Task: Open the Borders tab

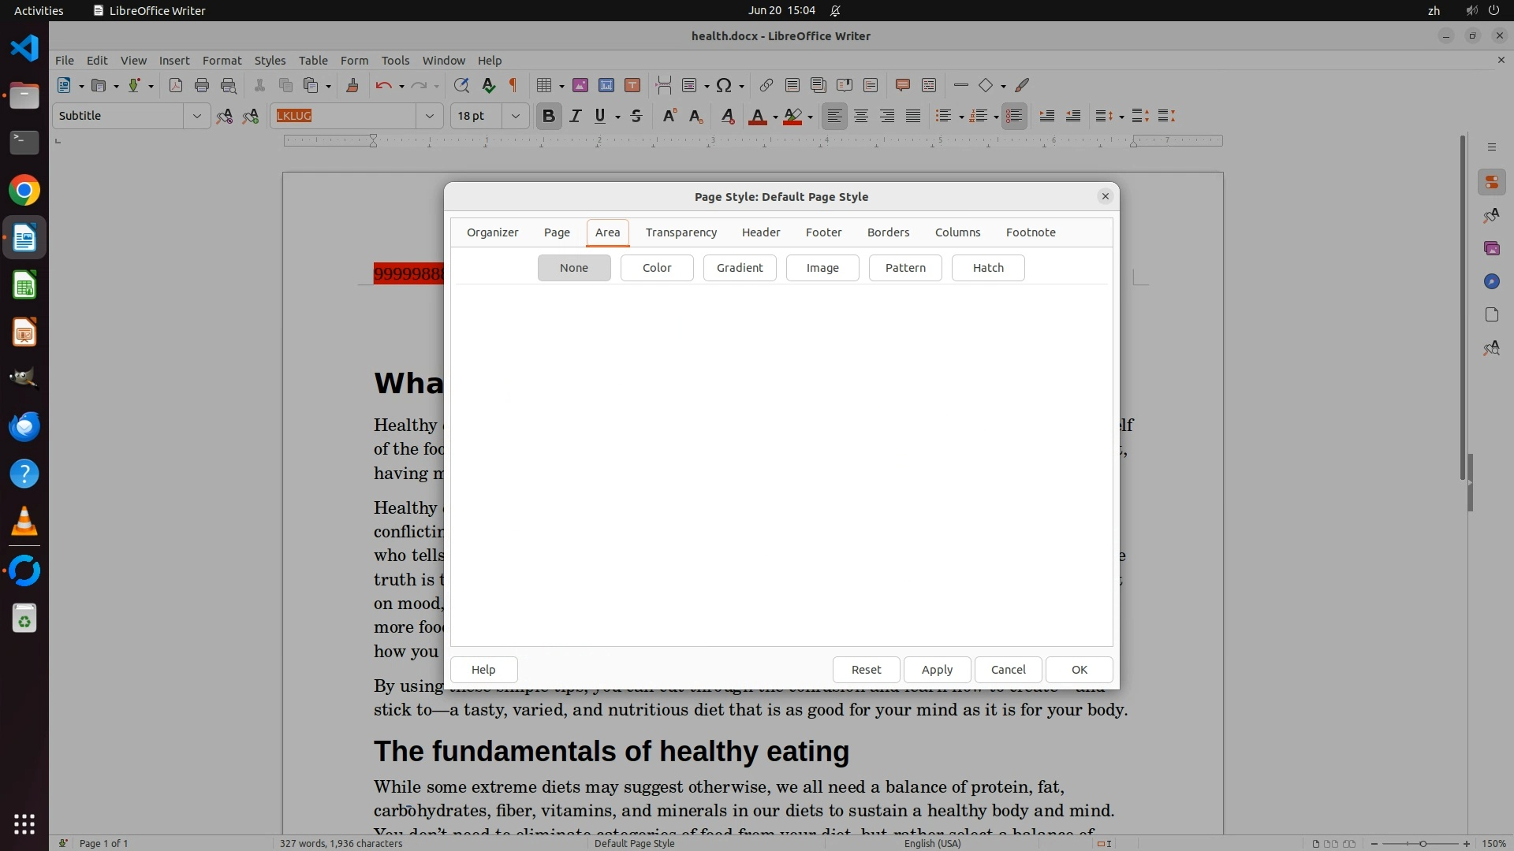Action: [888, 232]
